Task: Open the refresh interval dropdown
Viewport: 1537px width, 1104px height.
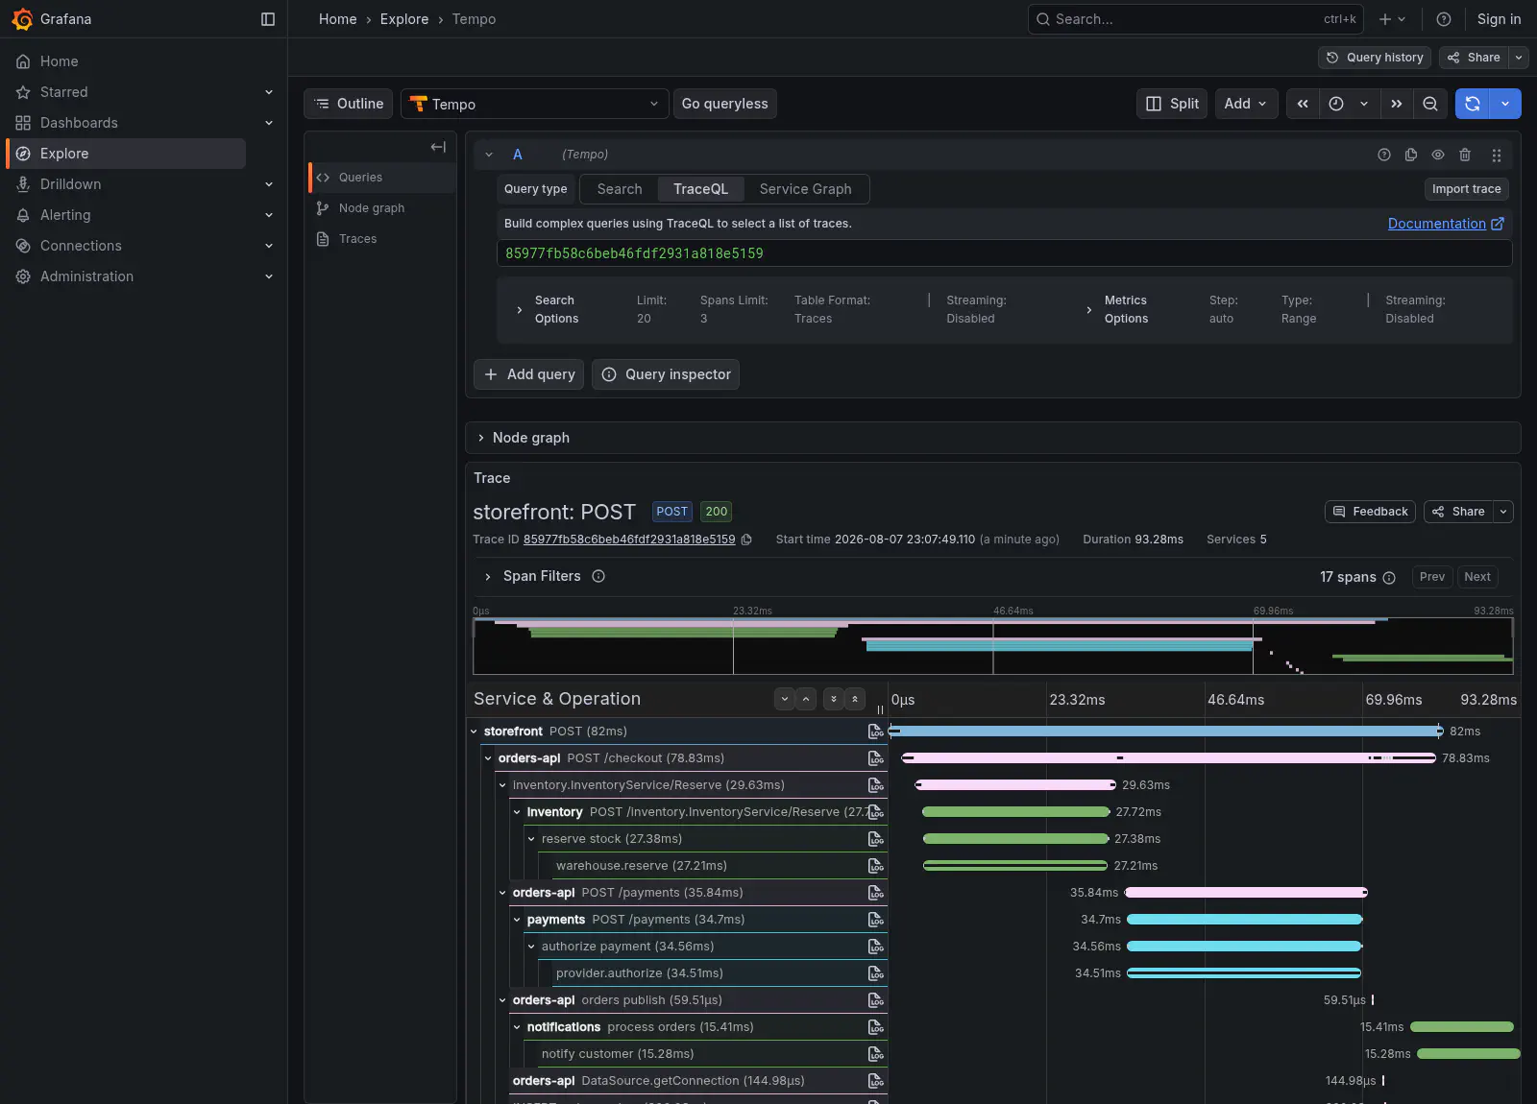Action: pos(1505,104)
